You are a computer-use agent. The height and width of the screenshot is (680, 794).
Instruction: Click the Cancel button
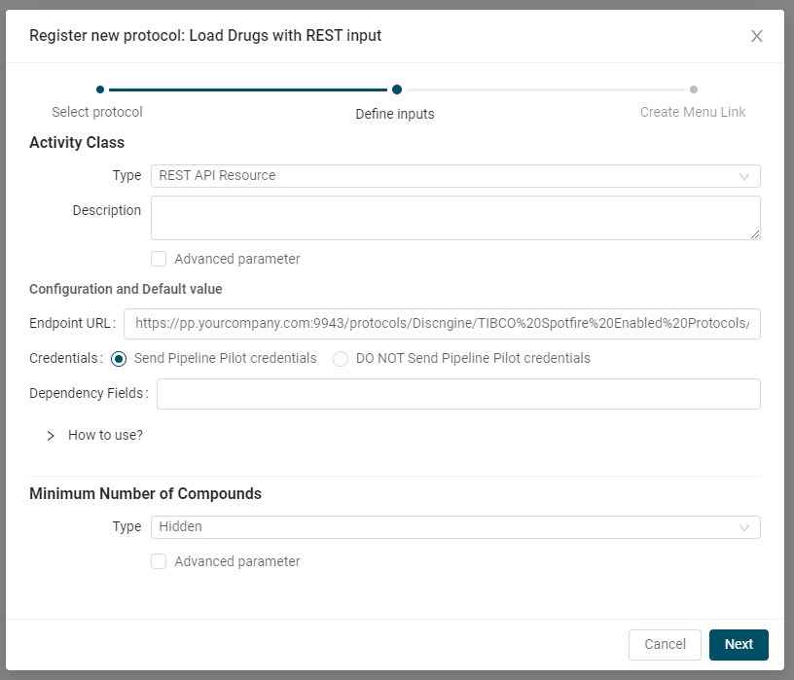tap(665, 645)
